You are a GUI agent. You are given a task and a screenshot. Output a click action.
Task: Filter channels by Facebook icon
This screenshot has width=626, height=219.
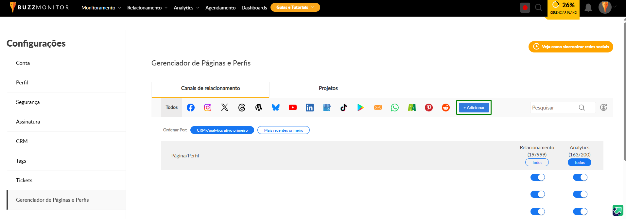(x=191, y=108)
